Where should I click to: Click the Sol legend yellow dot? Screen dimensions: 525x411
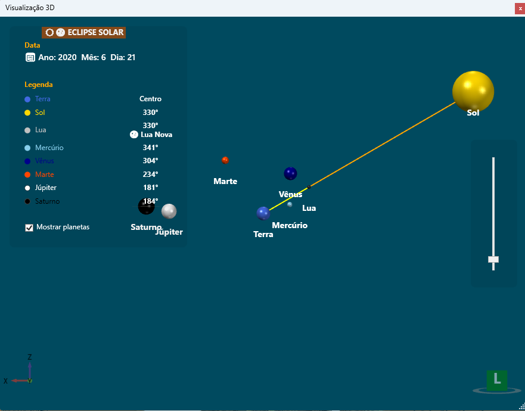(x=27, y=113)
